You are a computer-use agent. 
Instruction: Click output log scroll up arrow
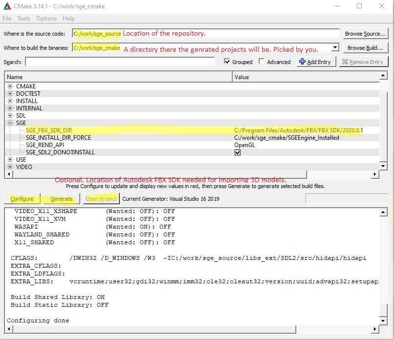pos(383,212)
